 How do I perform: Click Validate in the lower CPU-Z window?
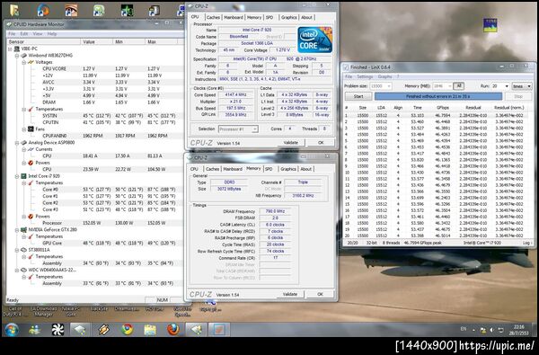(290, 294)
